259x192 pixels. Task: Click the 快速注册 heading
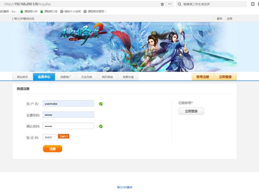(x=23, y=89)
